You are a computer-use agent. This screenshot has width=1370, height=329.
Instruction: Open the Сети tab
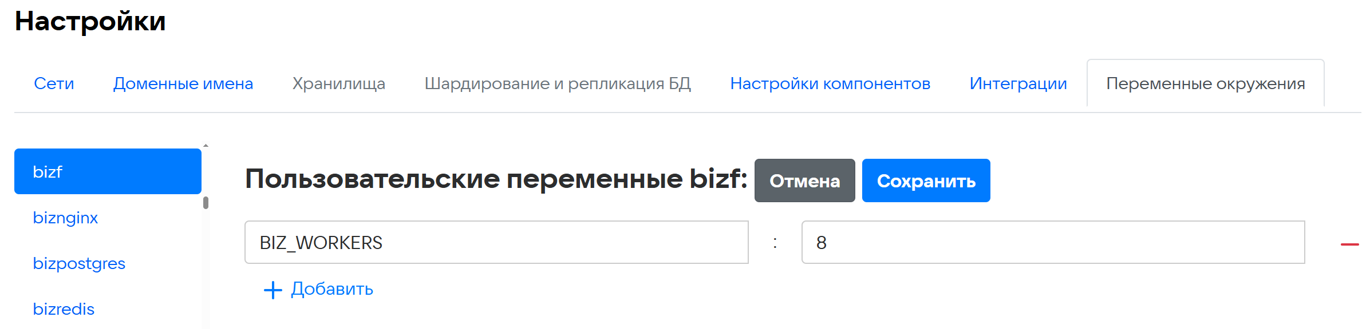point(54,83)
